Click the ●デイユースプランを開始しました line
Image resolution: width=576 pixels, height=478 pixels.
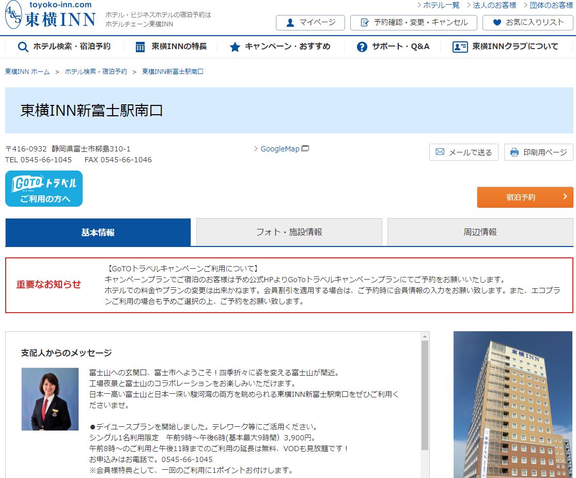204,427
